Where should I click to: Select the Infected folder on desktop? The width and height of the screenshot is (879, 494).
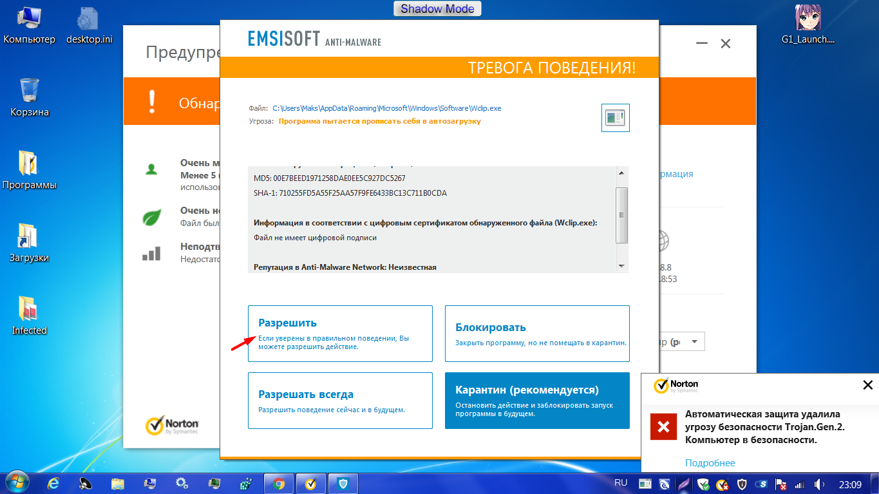coord(30,316)
